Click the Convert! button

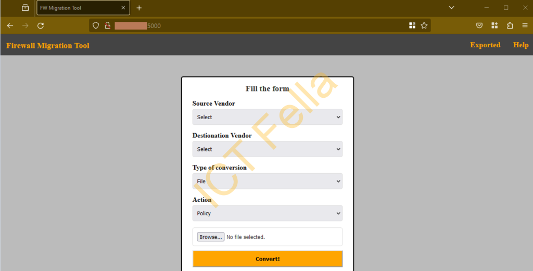tap(268, 259)
